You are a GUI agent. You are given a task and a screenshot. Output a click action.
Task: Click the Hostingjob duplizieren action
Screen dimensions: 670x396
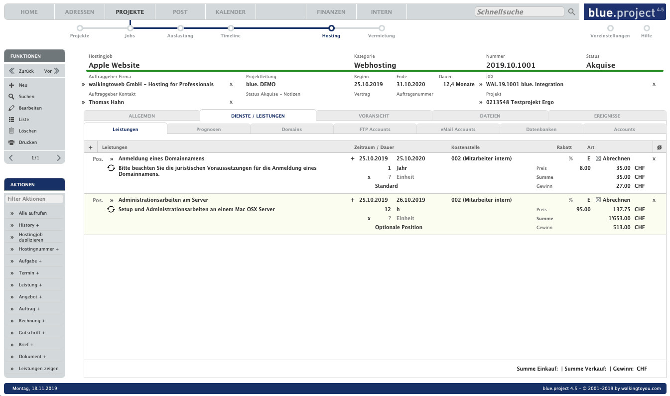(x=31, y=237)
